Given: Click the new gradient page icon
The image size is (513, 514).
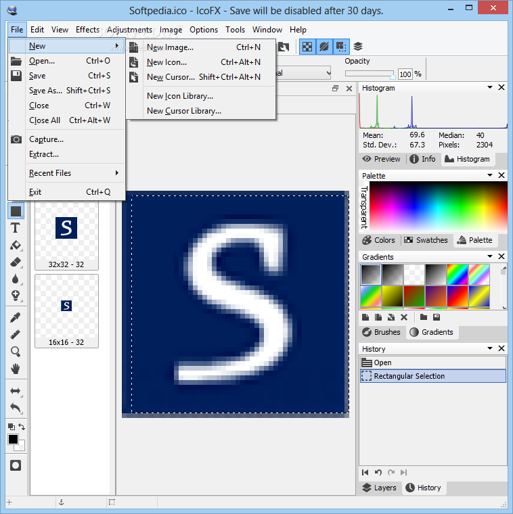Looking at the screenshot, I should (365, 317).
